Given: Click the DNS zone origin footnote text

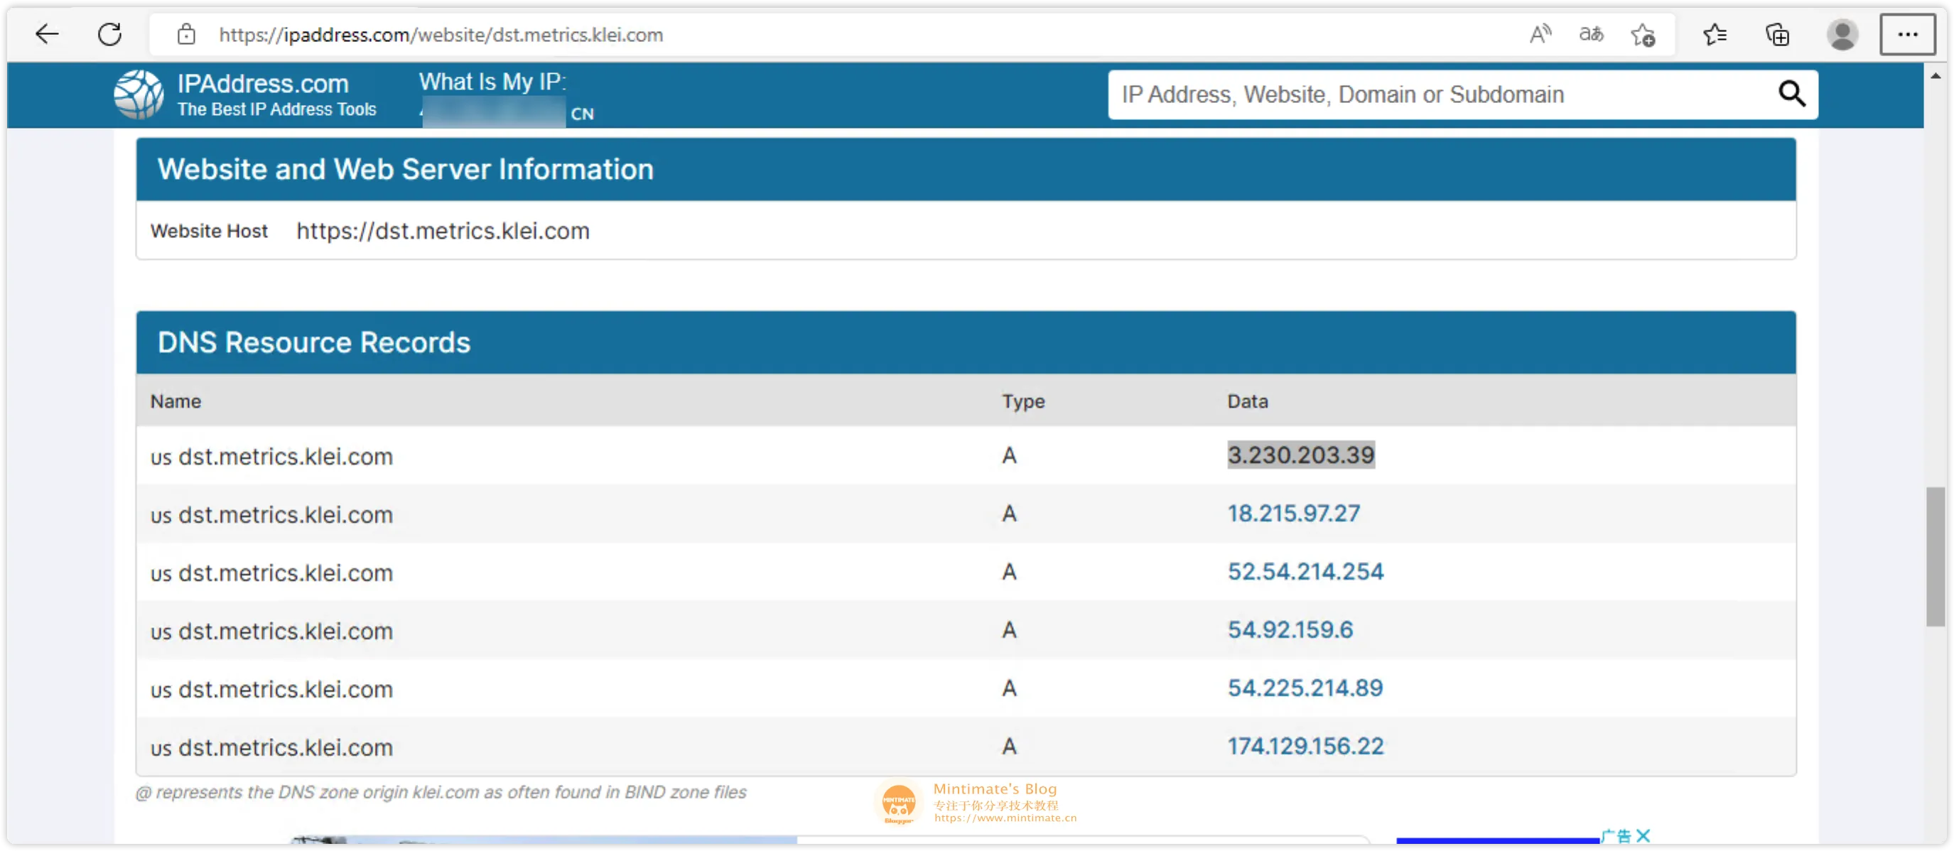Looking at the screenshot, I should (441, 792).
